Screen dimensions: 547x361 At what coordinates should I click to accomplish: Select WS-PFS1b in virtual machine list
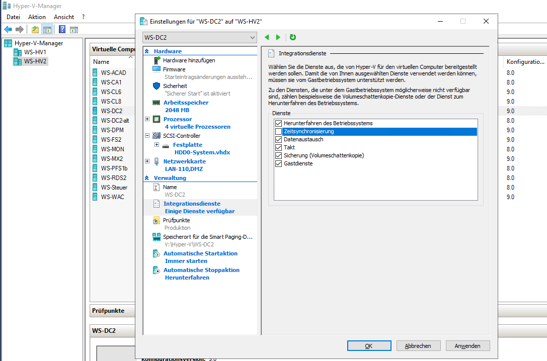click(x=114, y=168)
